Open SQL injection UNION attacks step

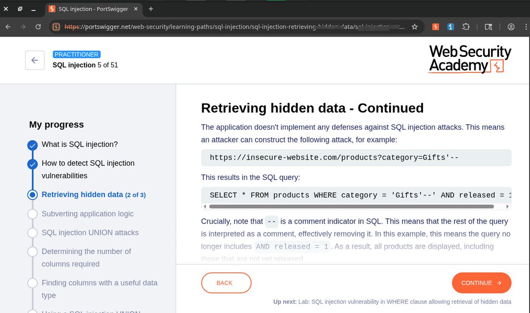[x=90, y=233]
